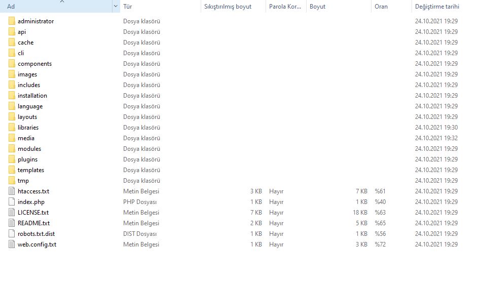This screenshot has height=286, width=479.
Task: Select the api folder name
Action: point(22,32)
